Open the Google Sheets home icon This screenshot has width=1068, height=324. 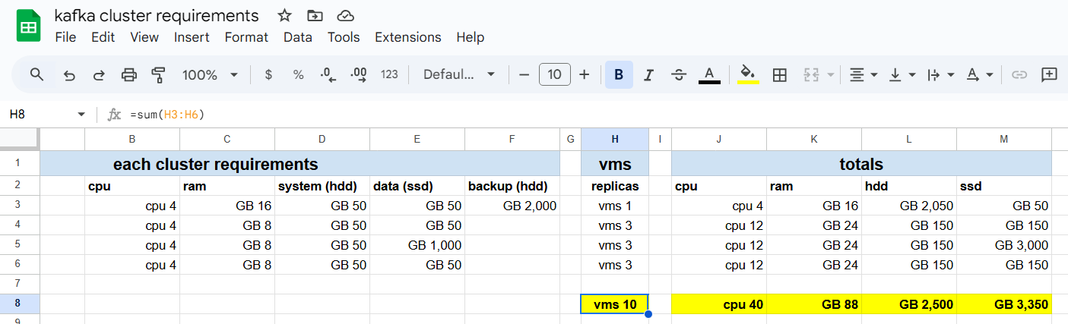pos(29,27)
